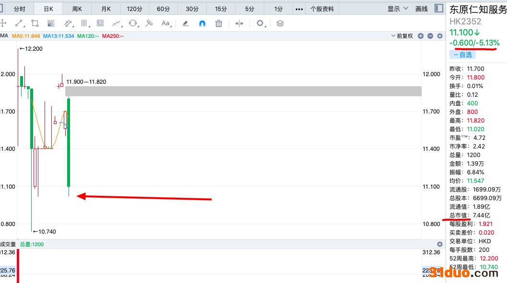Toggle the magnet snap mode
This screenshot has width=507, height=283.
tap(202, 23)
